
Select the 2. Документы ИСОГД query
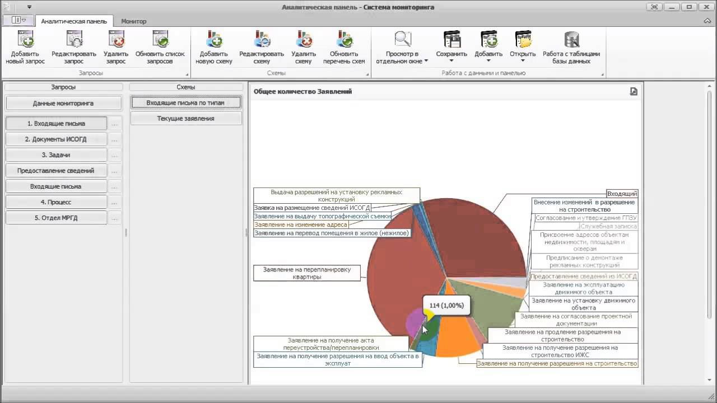click(x=56, y=139)
